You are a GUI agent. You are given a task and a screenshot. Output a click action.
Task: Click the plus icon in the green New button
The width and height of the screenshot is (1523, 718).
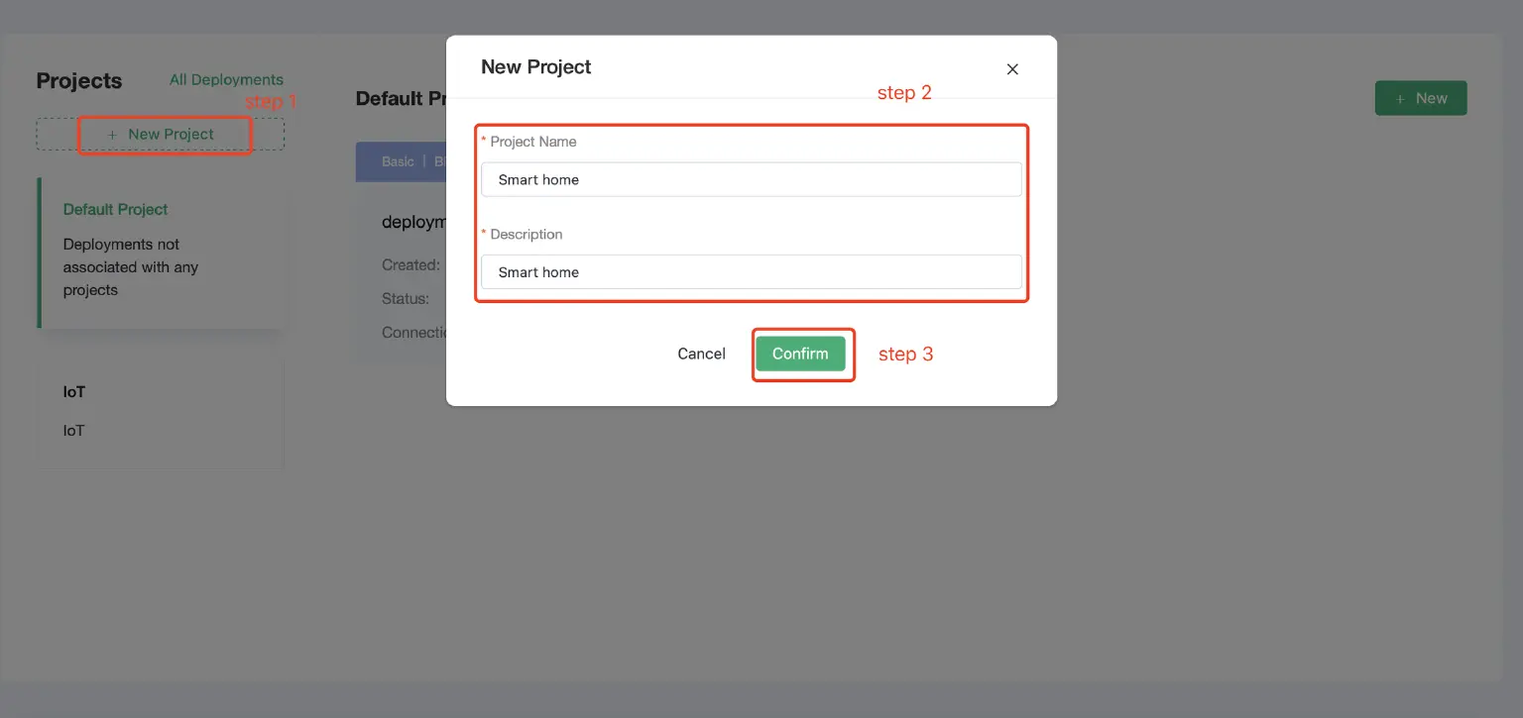click(1400, 99)
